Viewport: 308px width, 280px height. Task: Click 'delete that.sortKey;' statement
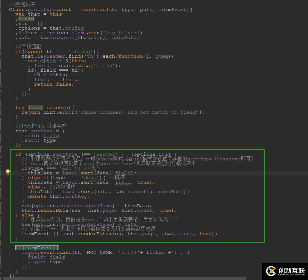click(x=59, y=197)
